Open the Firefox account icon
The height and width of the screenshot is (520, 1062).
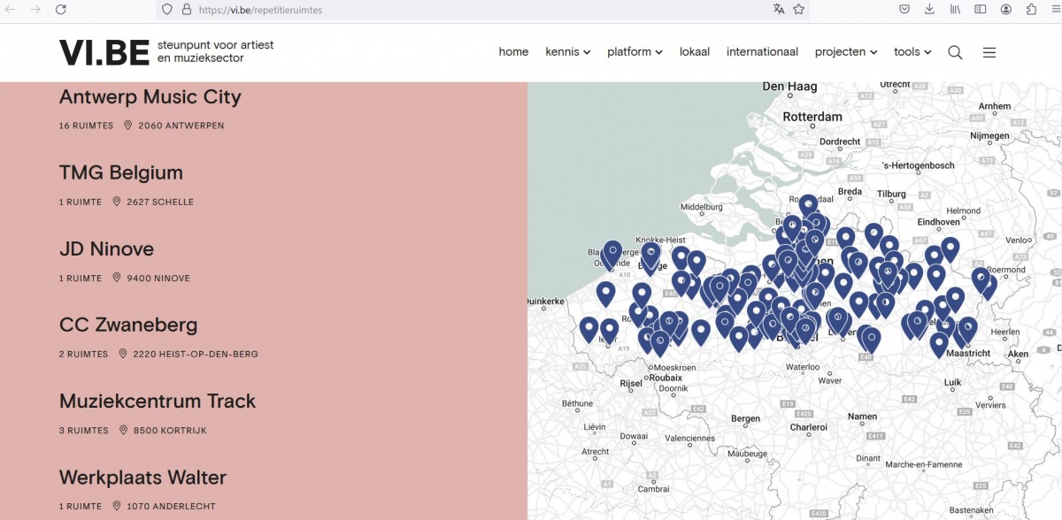[x=1006, y=9]
